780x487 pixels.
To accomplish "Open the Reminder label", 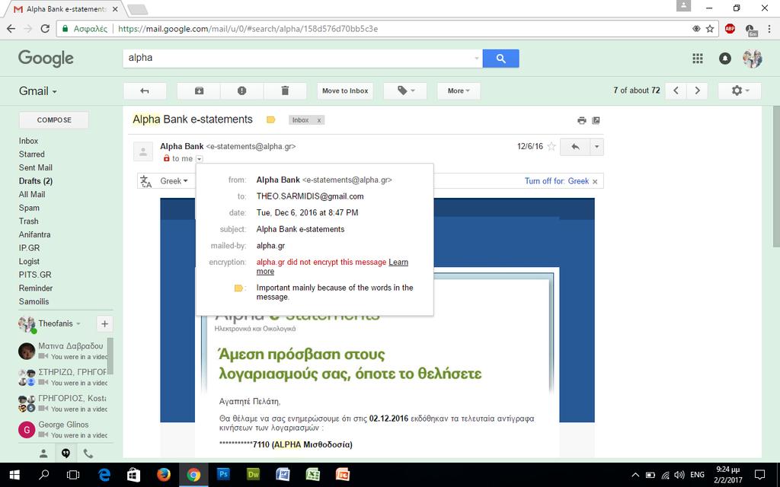I will click(x=36, y=288).
